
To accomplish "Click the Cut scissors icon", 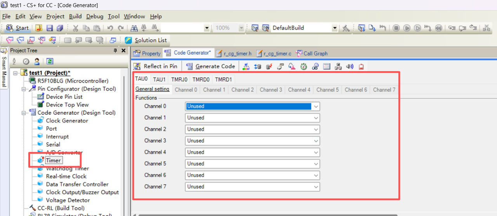I will pos(76,28).
